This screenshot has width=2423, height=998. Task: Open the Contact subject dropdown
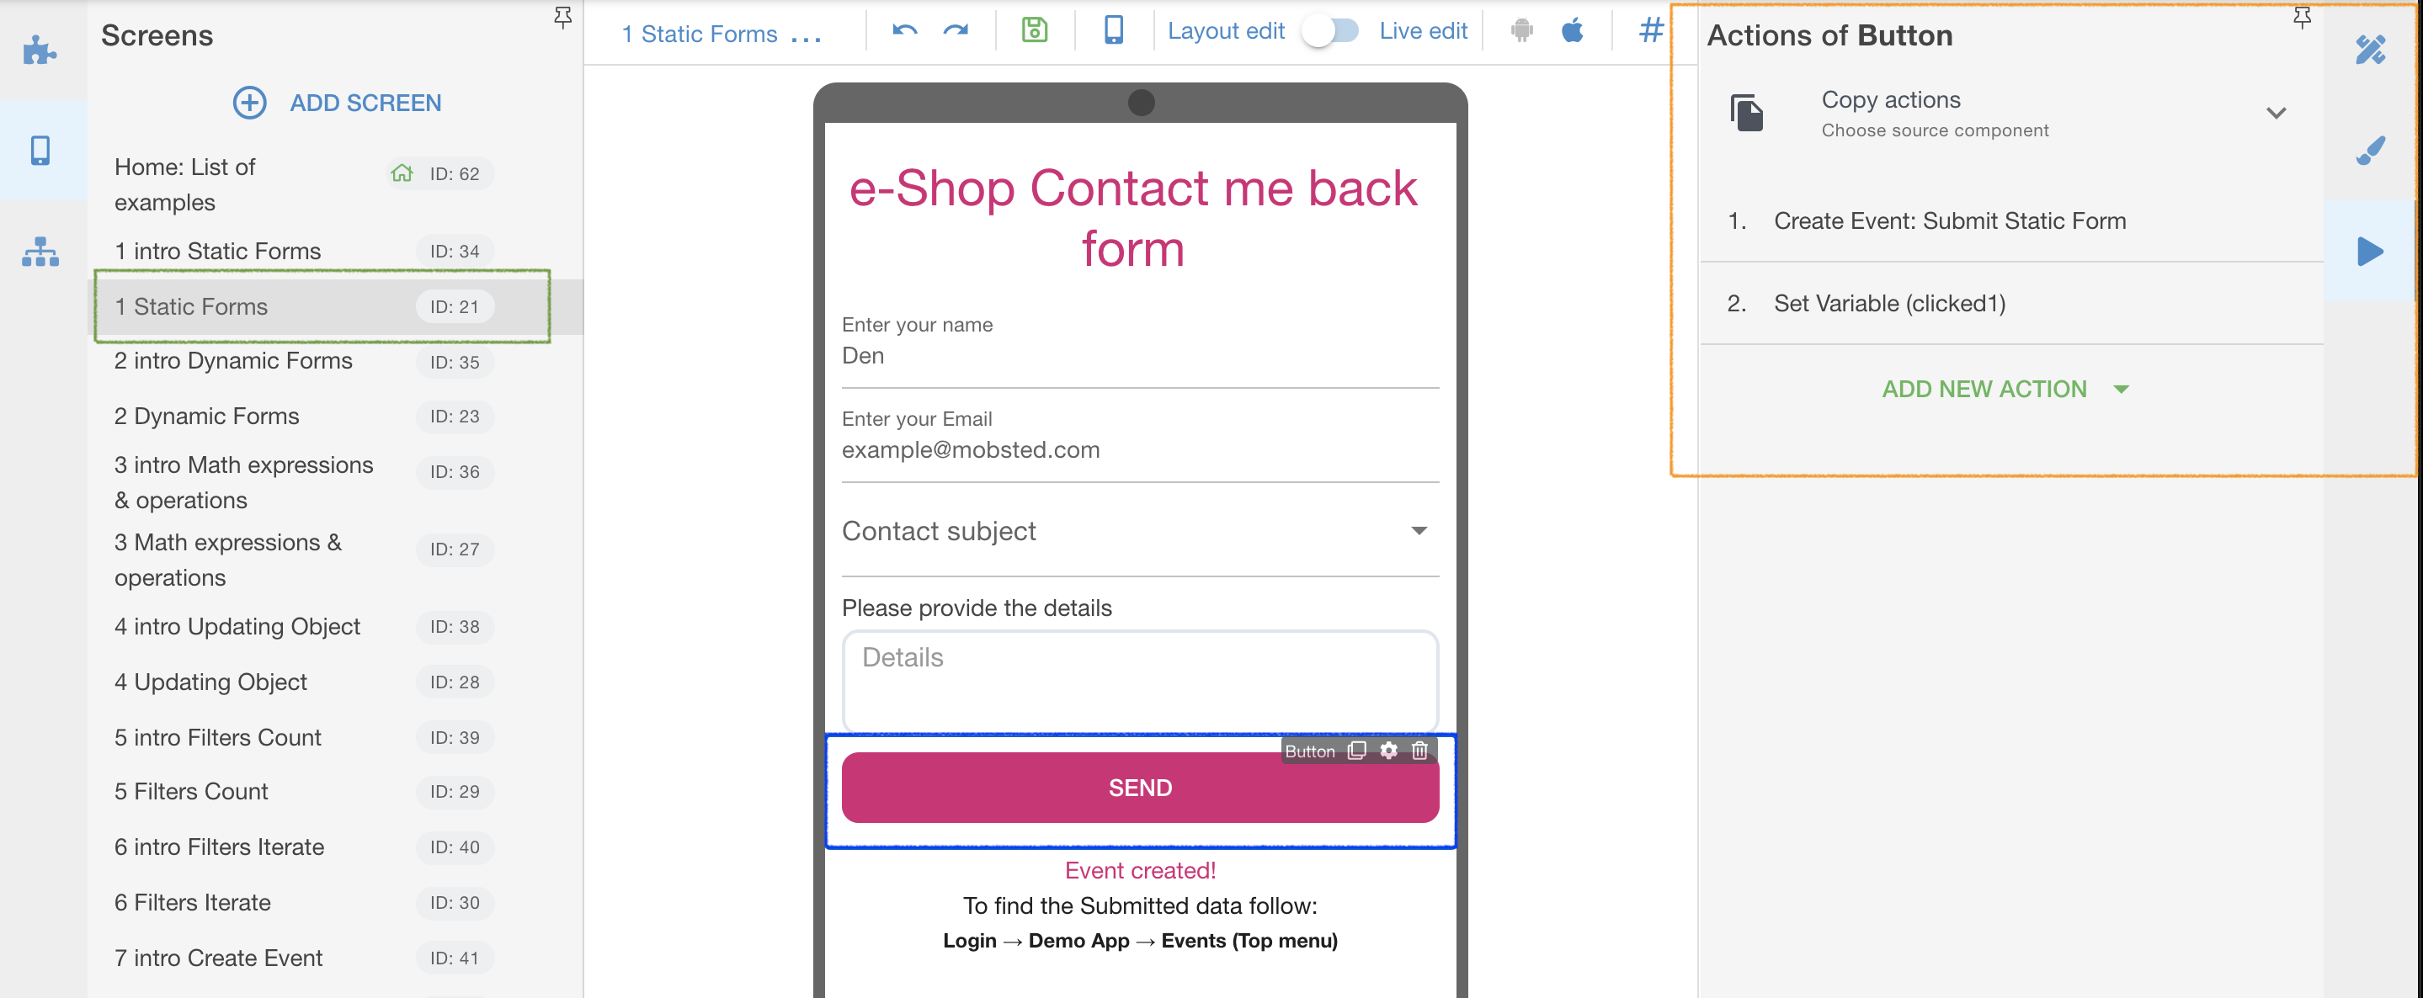pos(1140,531)
